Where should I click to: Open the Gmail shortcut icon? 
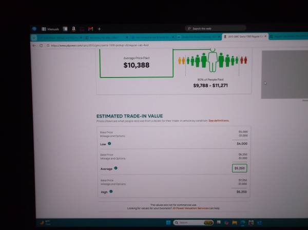tap(90, 29)
